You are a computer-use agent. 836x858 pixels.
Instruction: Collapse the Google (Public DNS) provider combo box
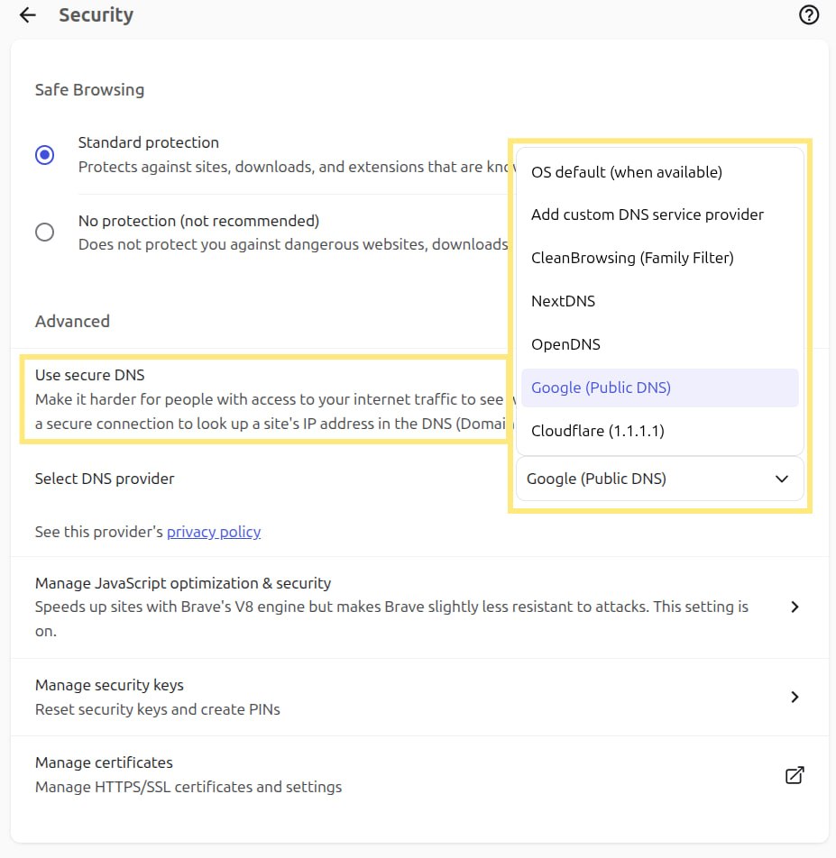point(660,479)
